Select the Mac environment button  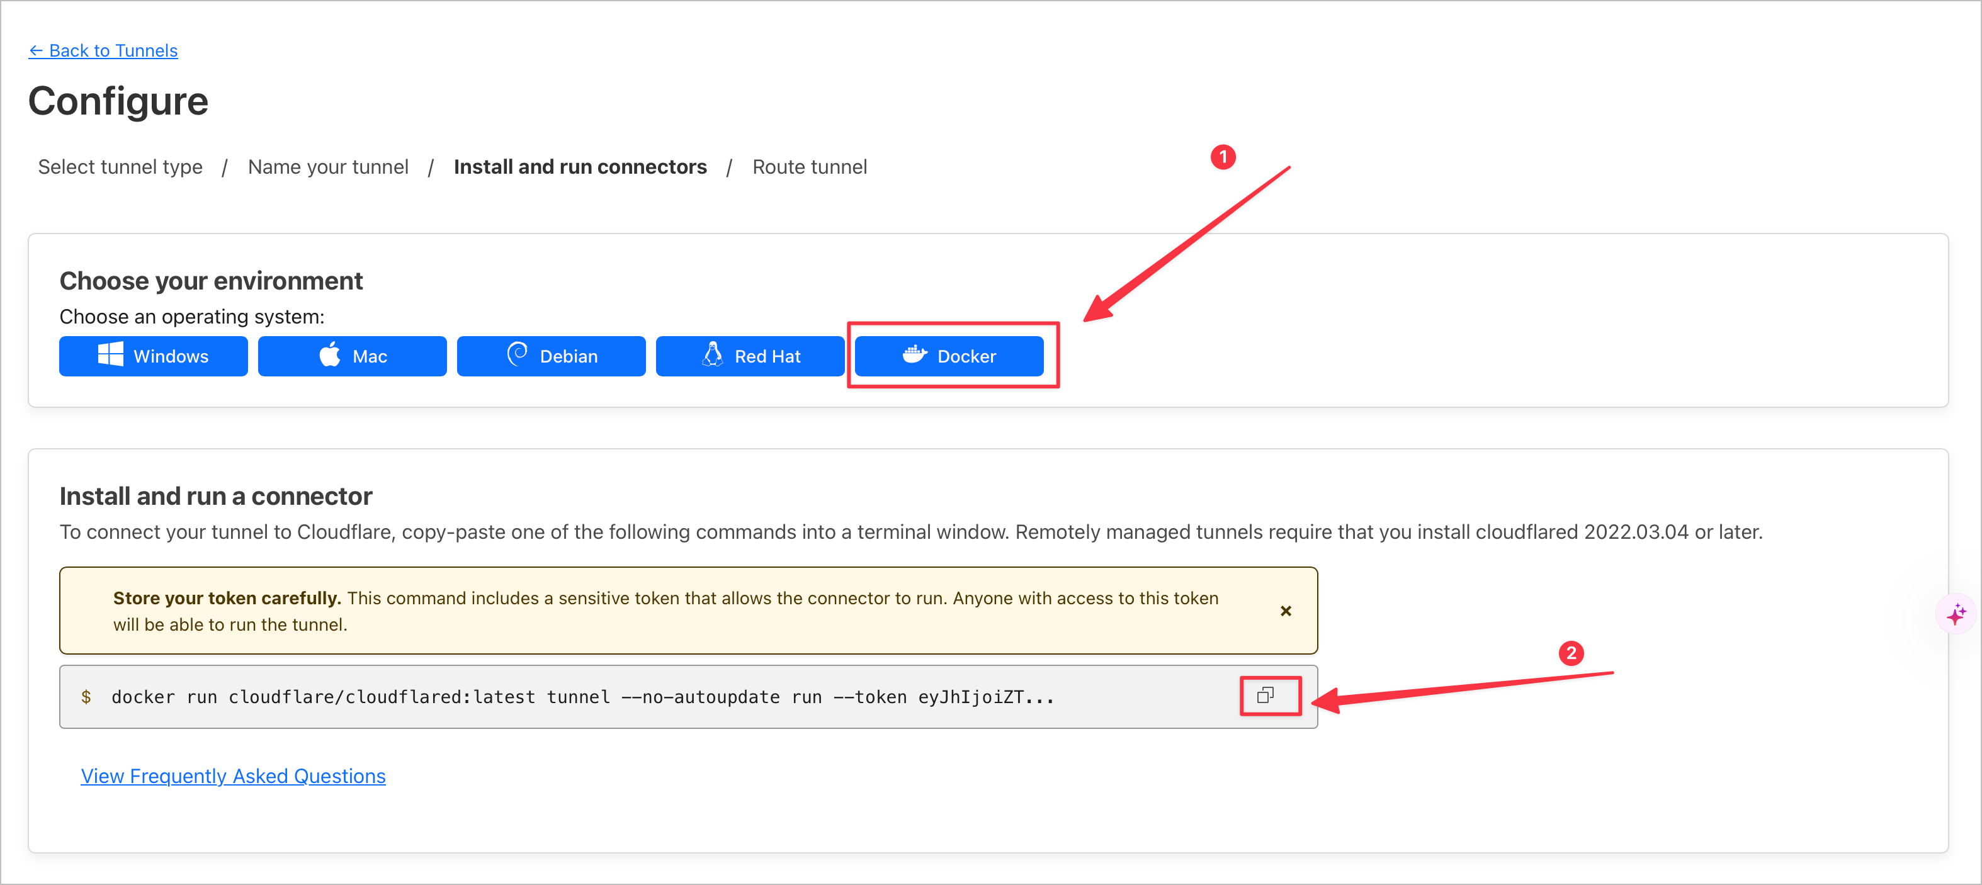(x=353, y=356)
